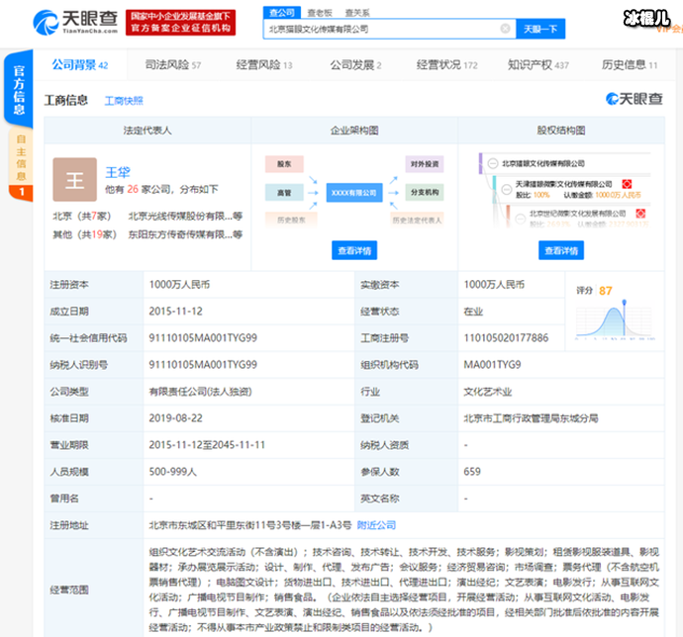Click the 高管 box in structure diagram
Image resolution: width=683 pixels, height=637 pixels.
[284, 193]
